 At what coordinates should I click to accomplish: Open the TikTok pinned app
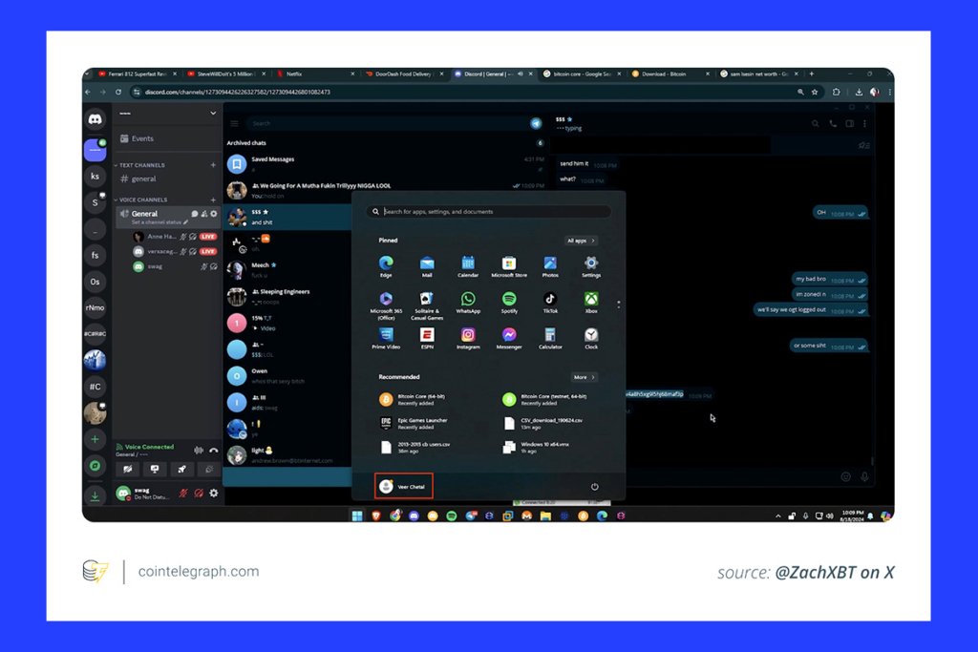click(550, 302)
